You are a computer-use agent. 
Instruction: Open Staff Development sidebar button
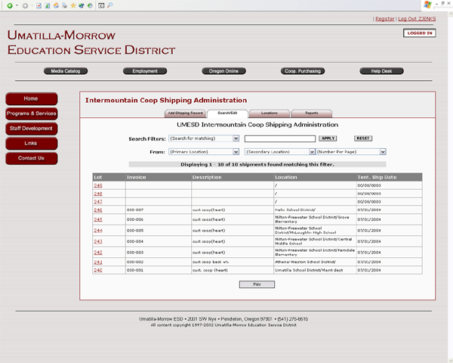coord(31,129)
